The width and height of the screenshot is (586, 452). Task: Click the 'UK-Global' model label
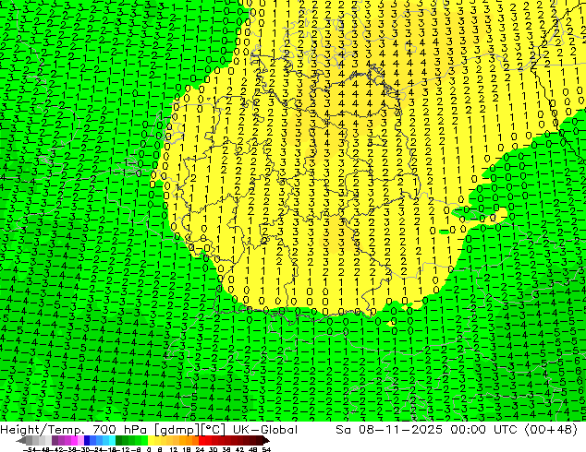coord(265,430)
